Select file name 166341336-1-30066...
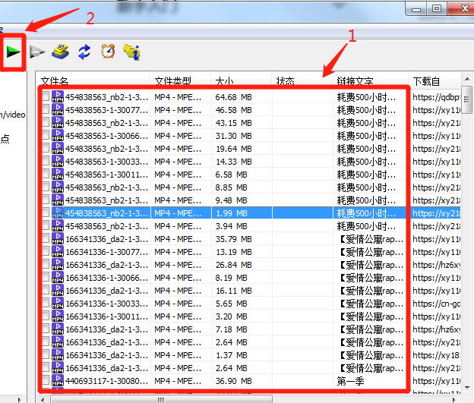Screen dimensions: 474x403 click(107, 278)
